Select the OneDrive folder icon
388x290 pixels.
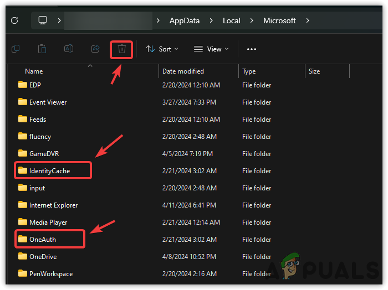tap(23, 256)
